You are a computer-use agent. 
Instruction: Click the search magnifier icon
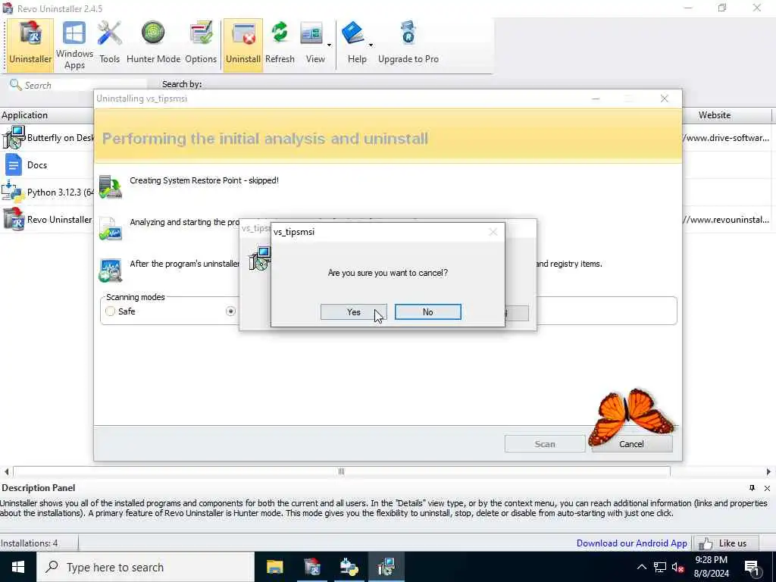pos(15,85)
